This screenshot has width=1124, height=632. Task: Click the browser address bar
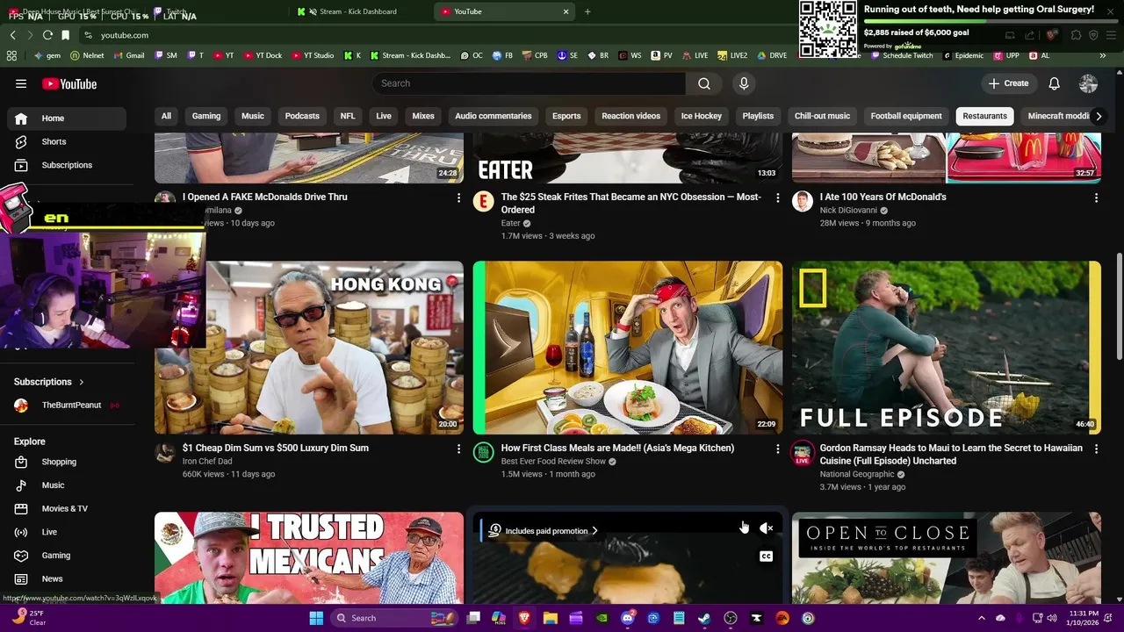tap(439, 35)
